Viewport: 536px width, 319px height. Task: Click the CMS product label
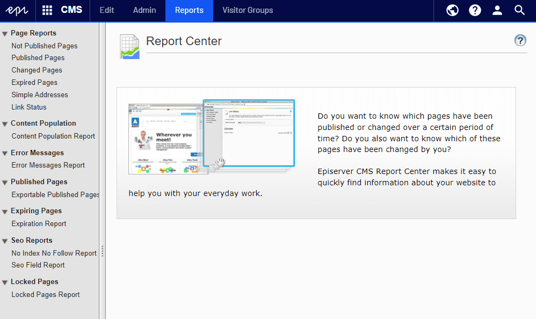click(71, 10)
